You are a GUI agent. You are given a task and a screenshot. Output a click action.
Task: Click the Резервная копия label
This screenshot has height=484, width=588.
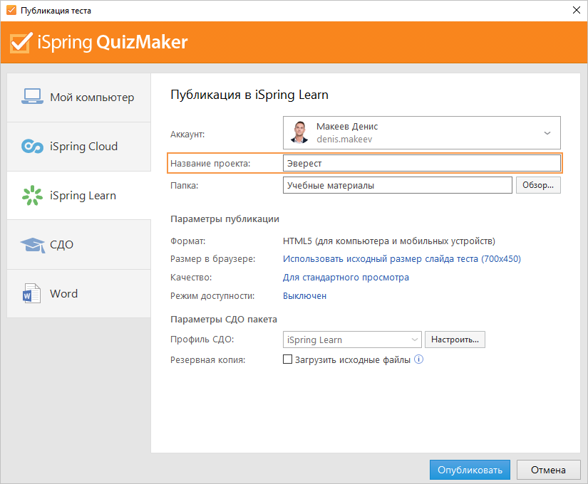pos(207,360)
